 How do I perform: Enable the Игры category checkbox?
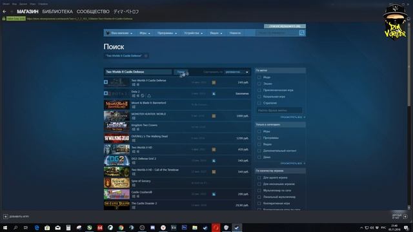[x=259, y=131]
